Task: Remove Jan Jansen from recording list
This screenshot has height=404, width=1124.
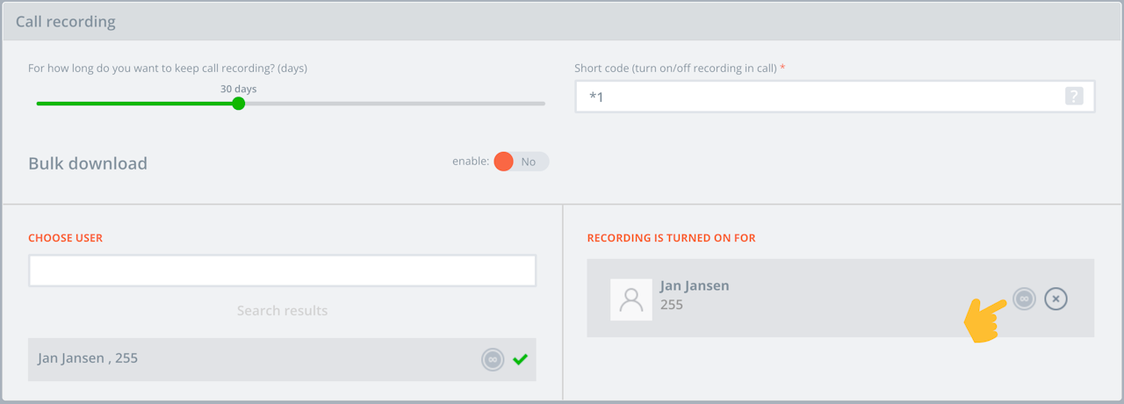Action: (1056, 299)
